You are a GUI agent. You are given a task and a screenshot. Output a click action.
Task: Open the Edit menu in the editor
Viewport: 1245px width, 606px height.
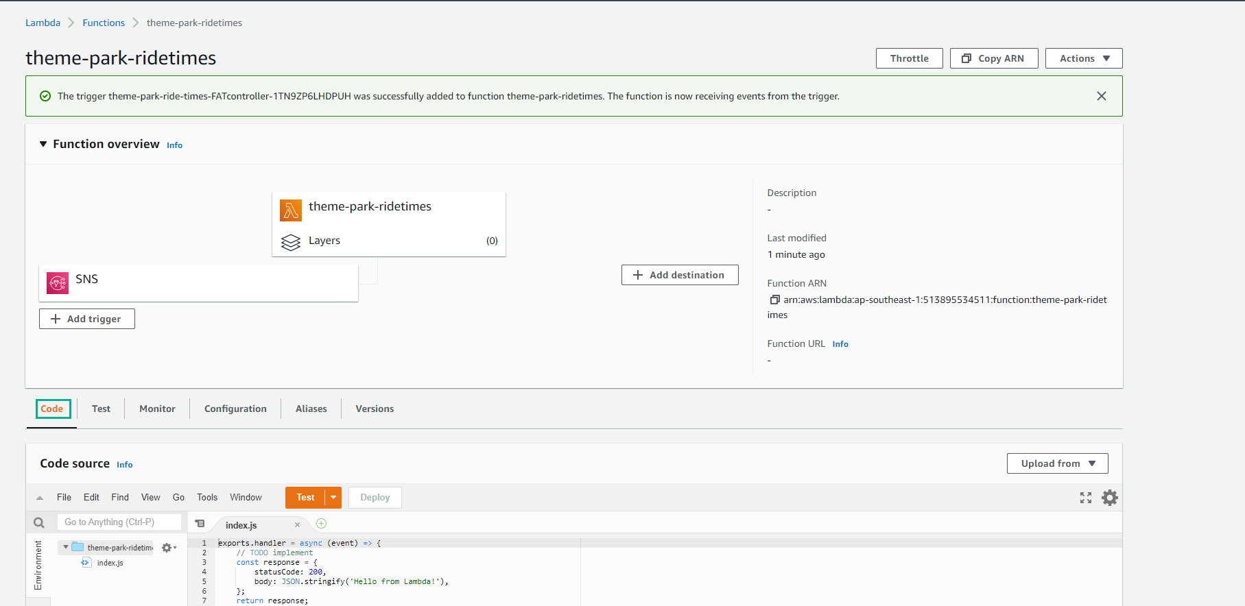(91, 498)
